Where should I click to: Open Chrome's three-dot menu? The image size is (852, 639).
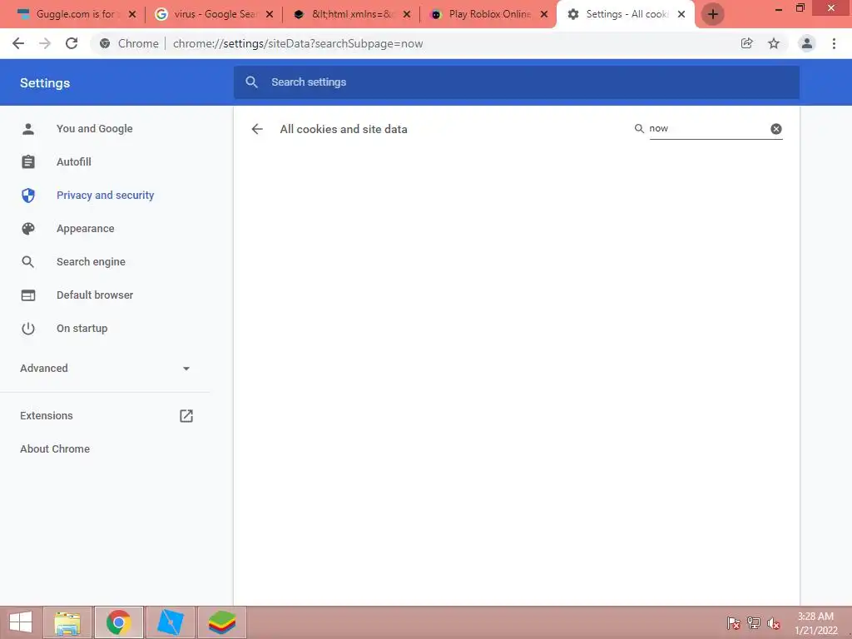tap(834, 43)
